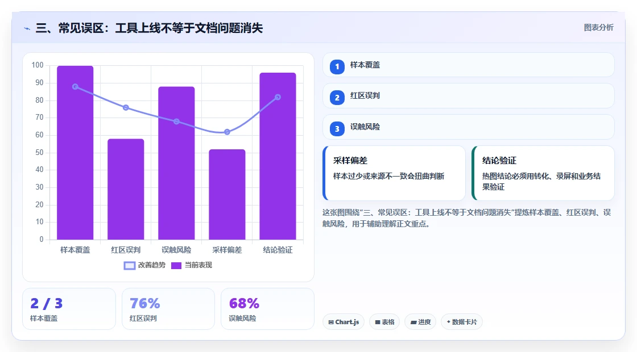
Task: Click the section title 三、常见误区
Action: click(149, 28)
